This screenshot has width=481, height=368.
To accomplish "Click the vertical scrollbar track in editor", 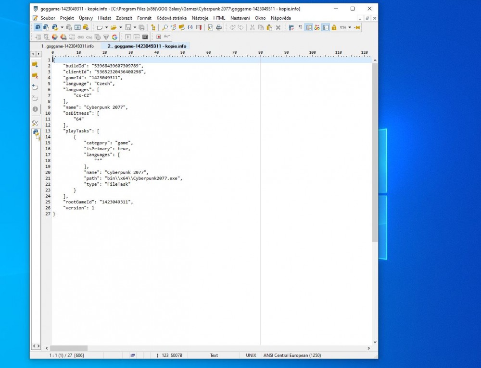I will click(375, 288).
